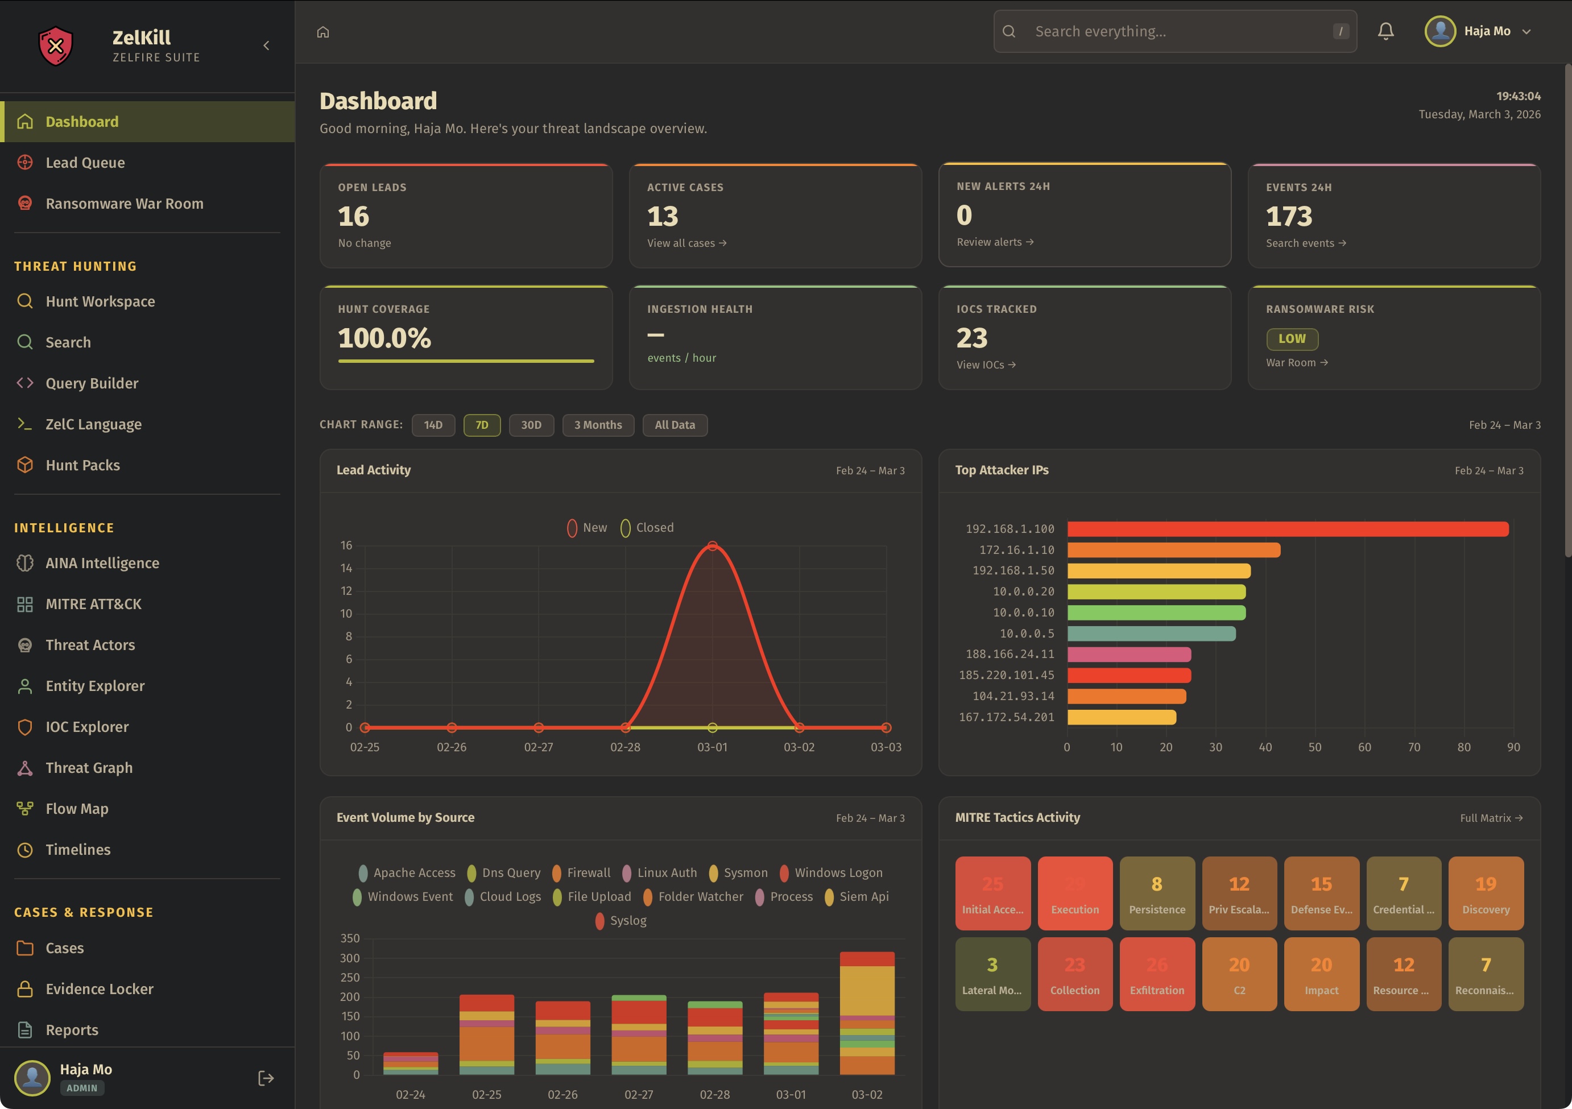The height and width of the screenshot is (1109, 1572).
Task: Collapse the sidebar with the chevron
Action: click(x=266, y=46)
